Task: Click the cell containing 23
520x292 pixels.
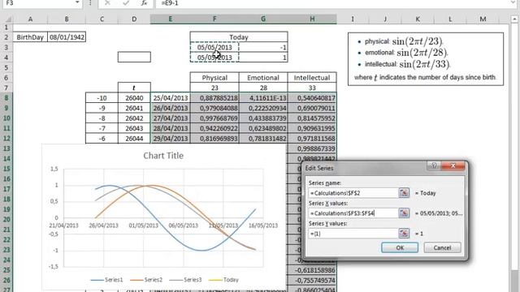Action: (x=214, y=88)
